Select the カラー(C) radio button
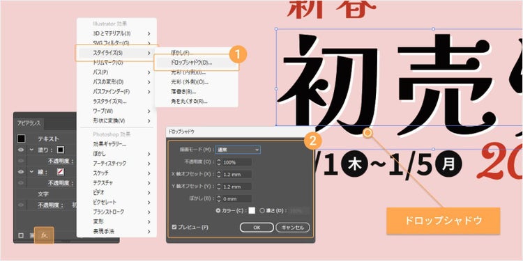The width and height of the screenshot is (523, 261). [x=218, y=210]
